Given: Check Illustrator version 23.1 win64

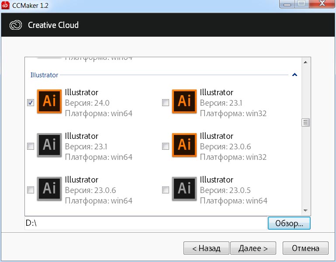Looking at the screenshot, I should point(31,146).
